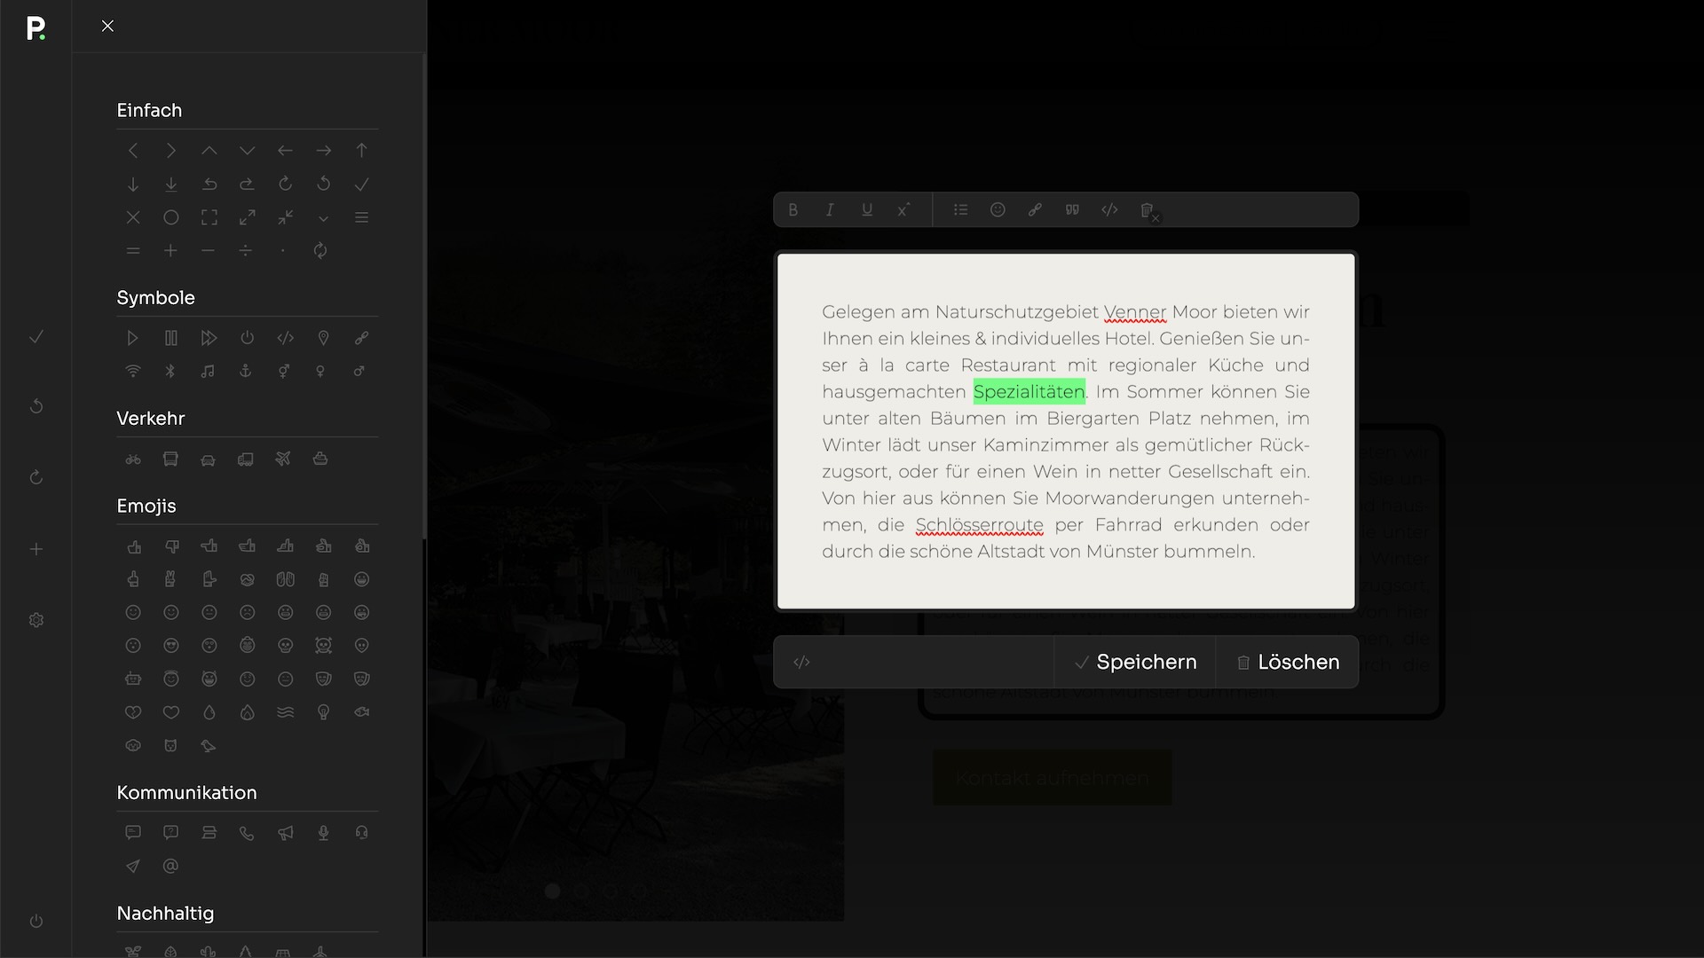This screenshot has height=958, width=1704.
Task: Click the superscript toolbar icon
Action: [903, 210]
